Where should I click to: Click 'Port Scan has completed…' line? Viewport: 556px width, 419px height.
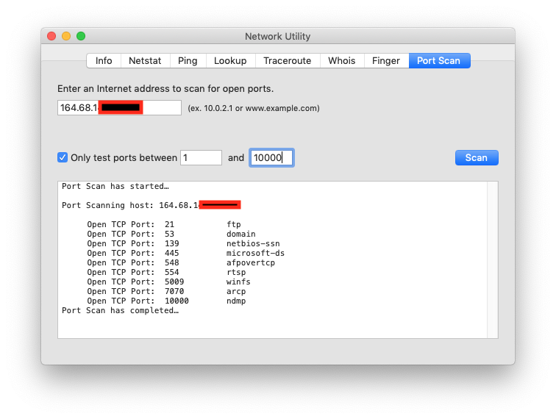[120, 310]
